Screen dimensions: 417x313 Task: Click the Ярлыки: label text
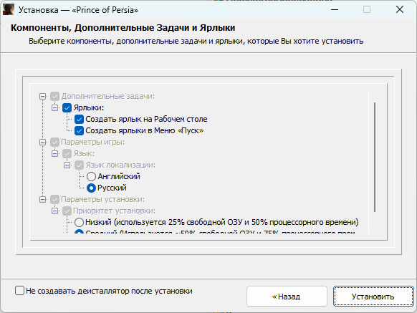click(x=89, y=107)
